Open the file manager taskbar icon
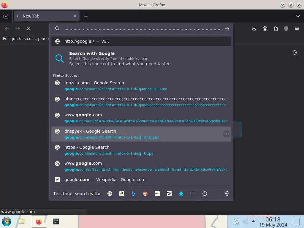The height and width of the screenshot is (228, 304). (x=22, y=221)
